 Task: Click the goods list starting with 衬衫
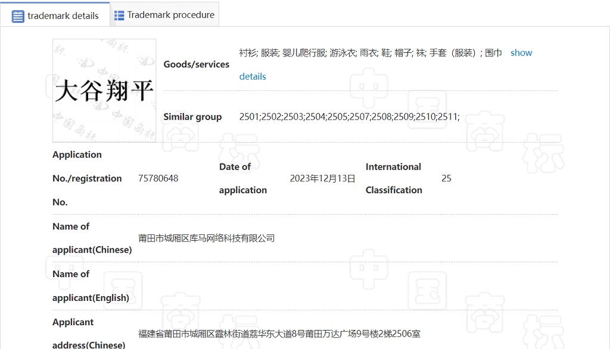[x=371, y=53]
